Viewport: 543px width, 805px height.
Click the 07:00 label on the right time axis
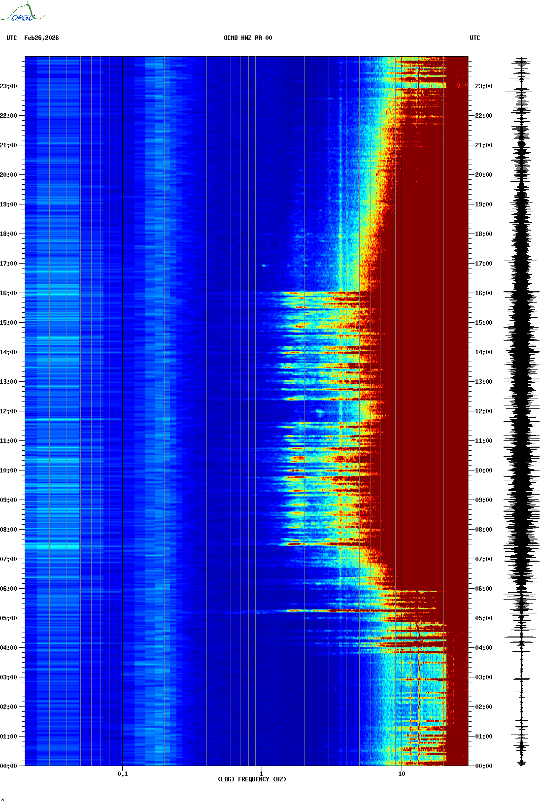click(x=484, y=559)
